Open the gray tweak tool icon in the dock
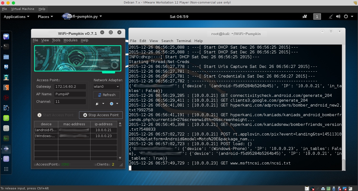 (x=6, y=128)
